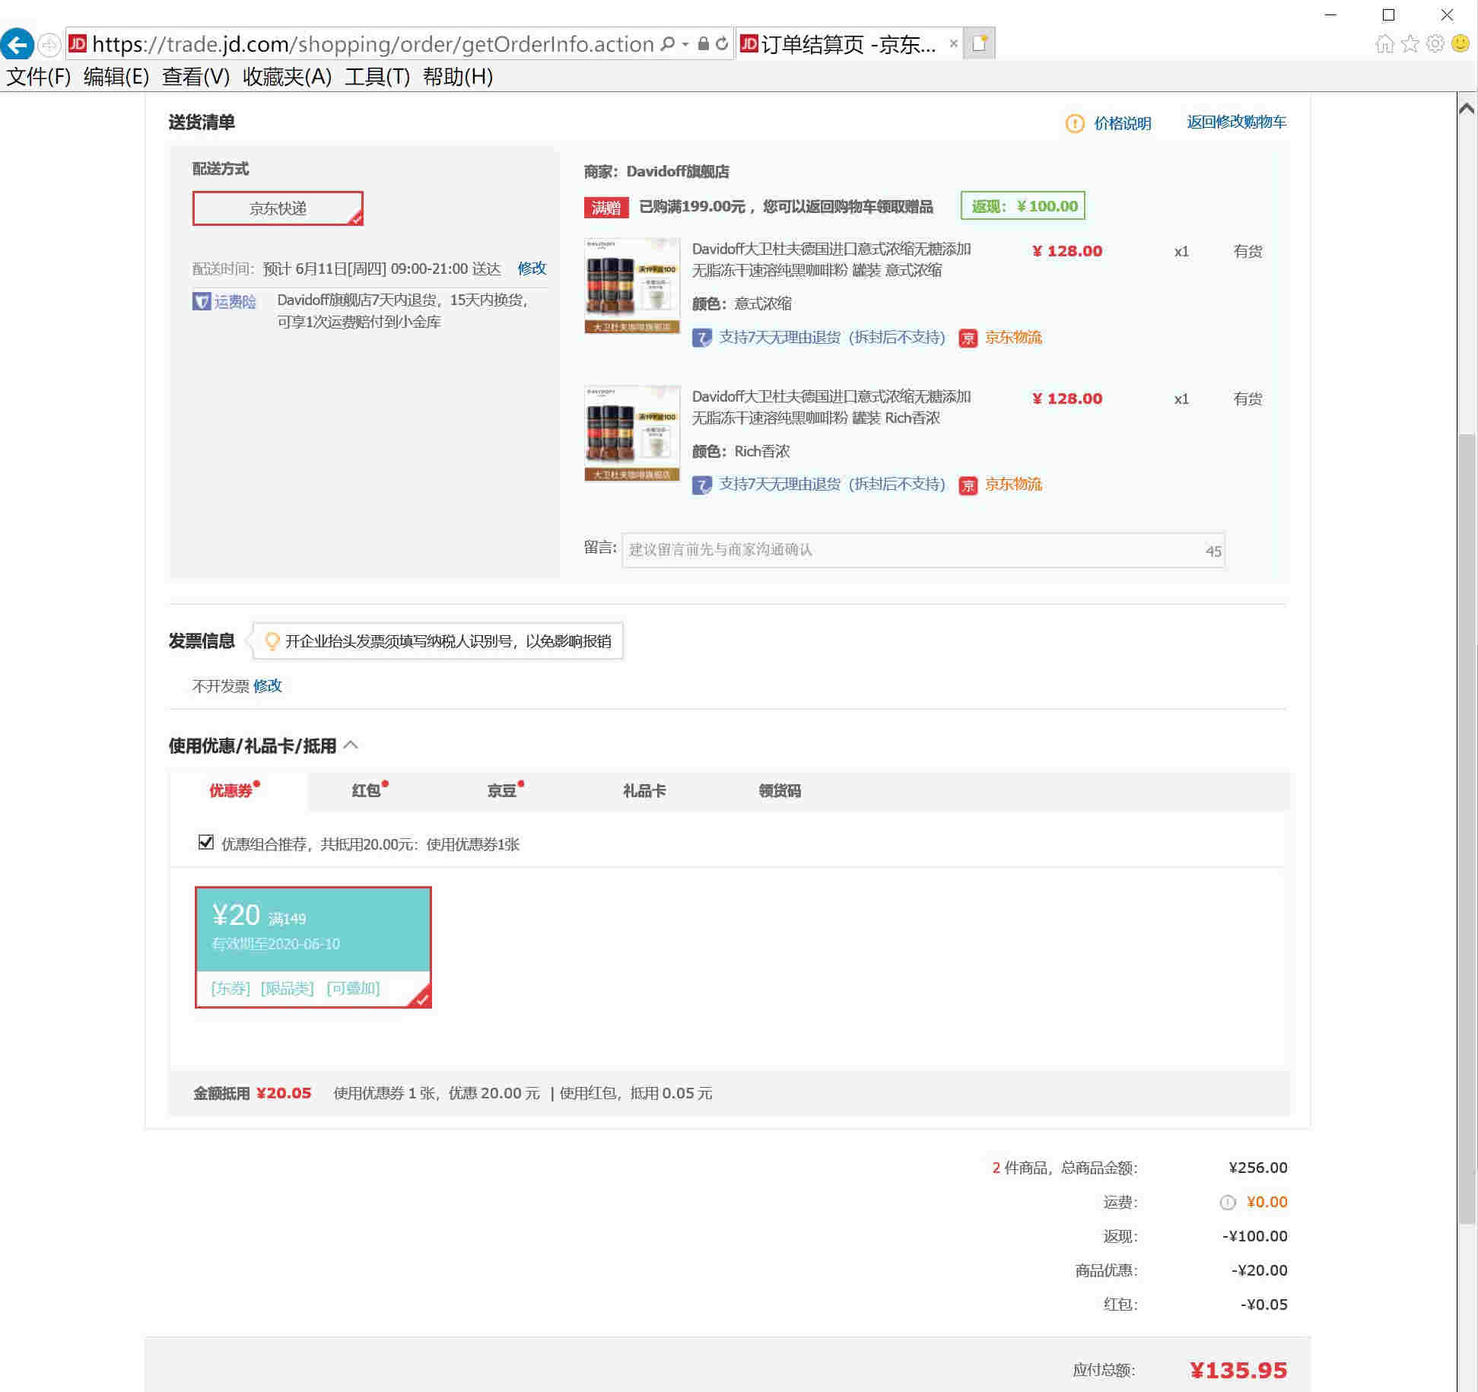Open the address bar dropdown arrow
The image size is (1478, 1392).
685,44
